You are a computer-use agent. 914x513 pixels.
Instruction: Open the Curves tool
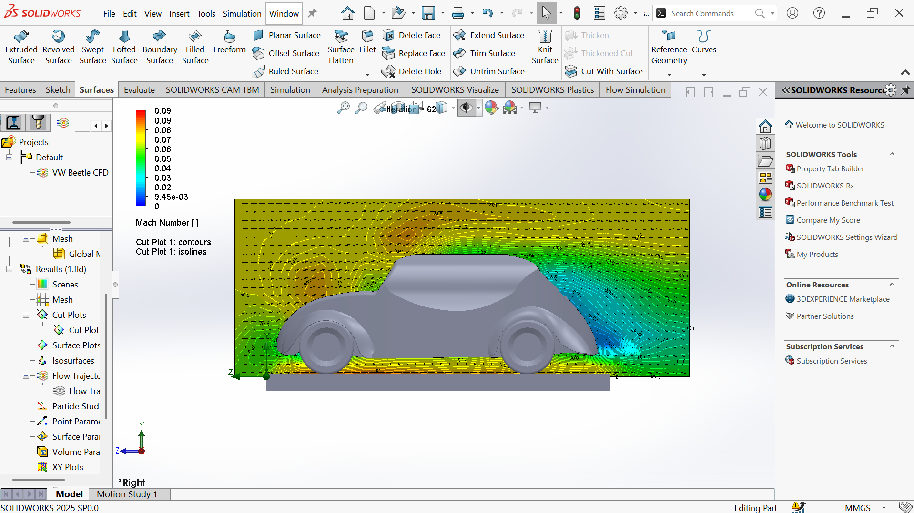coord(704,42)
